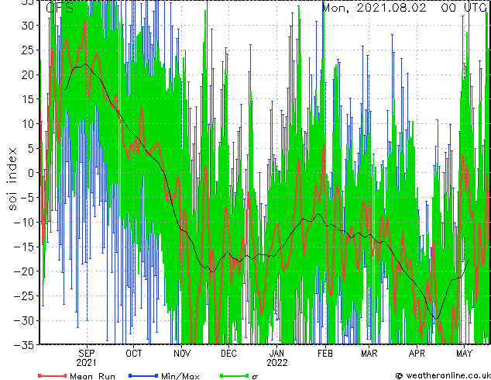Screen dimensions: 491x380
Task: Click the green sigma legend line
Action: coord(235,375)
